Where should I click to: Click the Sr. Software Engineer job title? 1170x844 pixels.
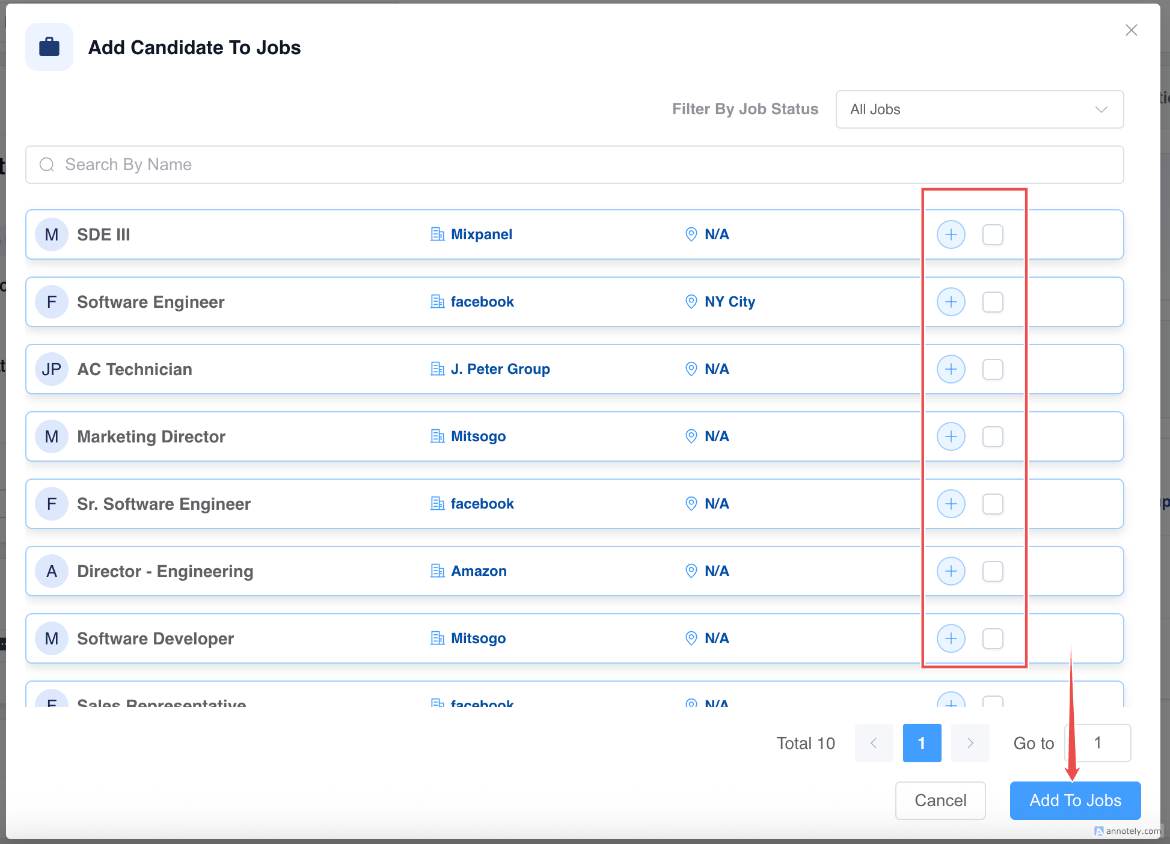(164, 504)
